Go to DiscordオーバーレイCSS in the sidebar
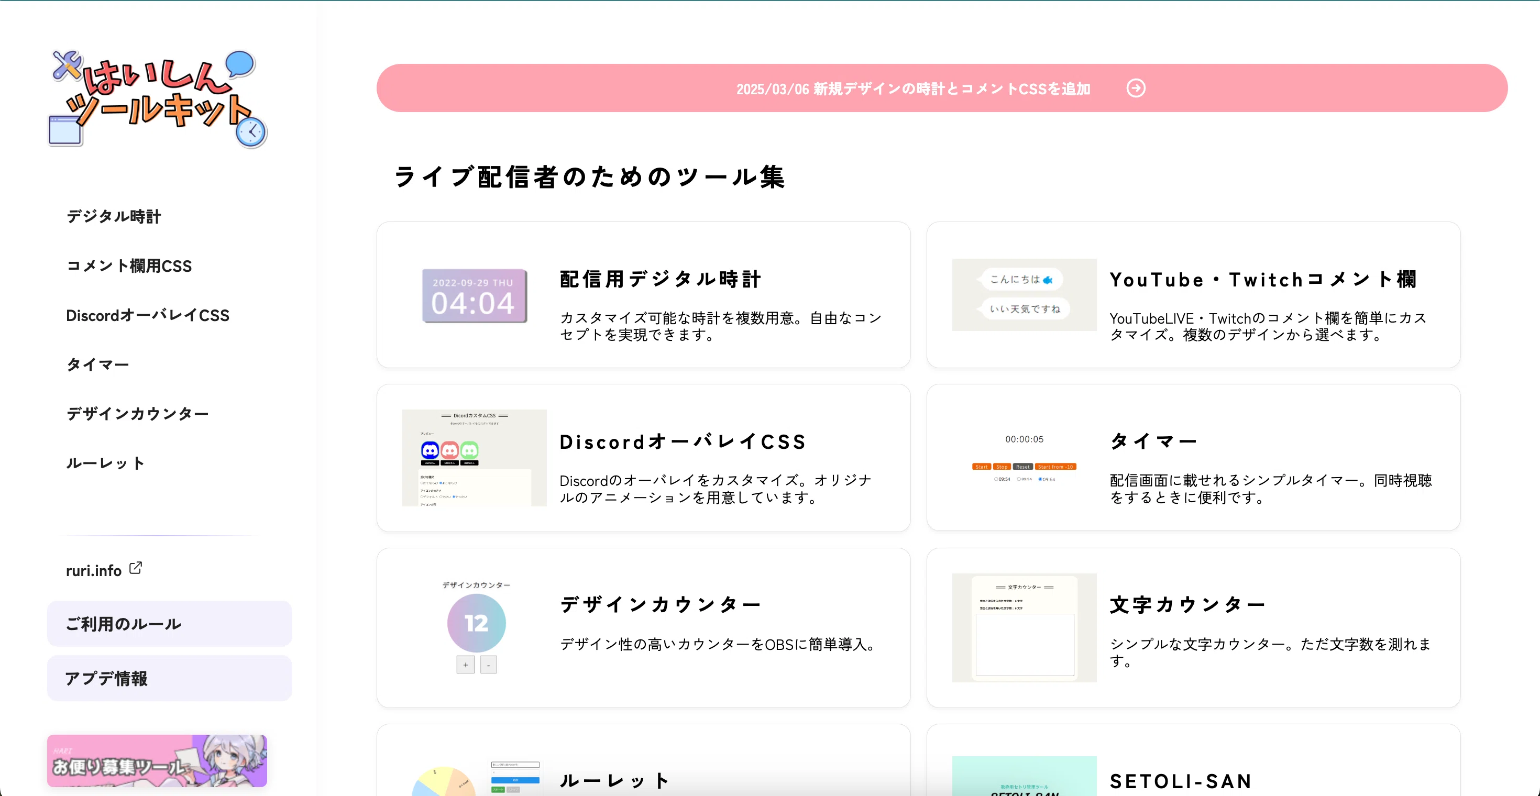This screenshot has height=796, width=1540. (148, 315)
